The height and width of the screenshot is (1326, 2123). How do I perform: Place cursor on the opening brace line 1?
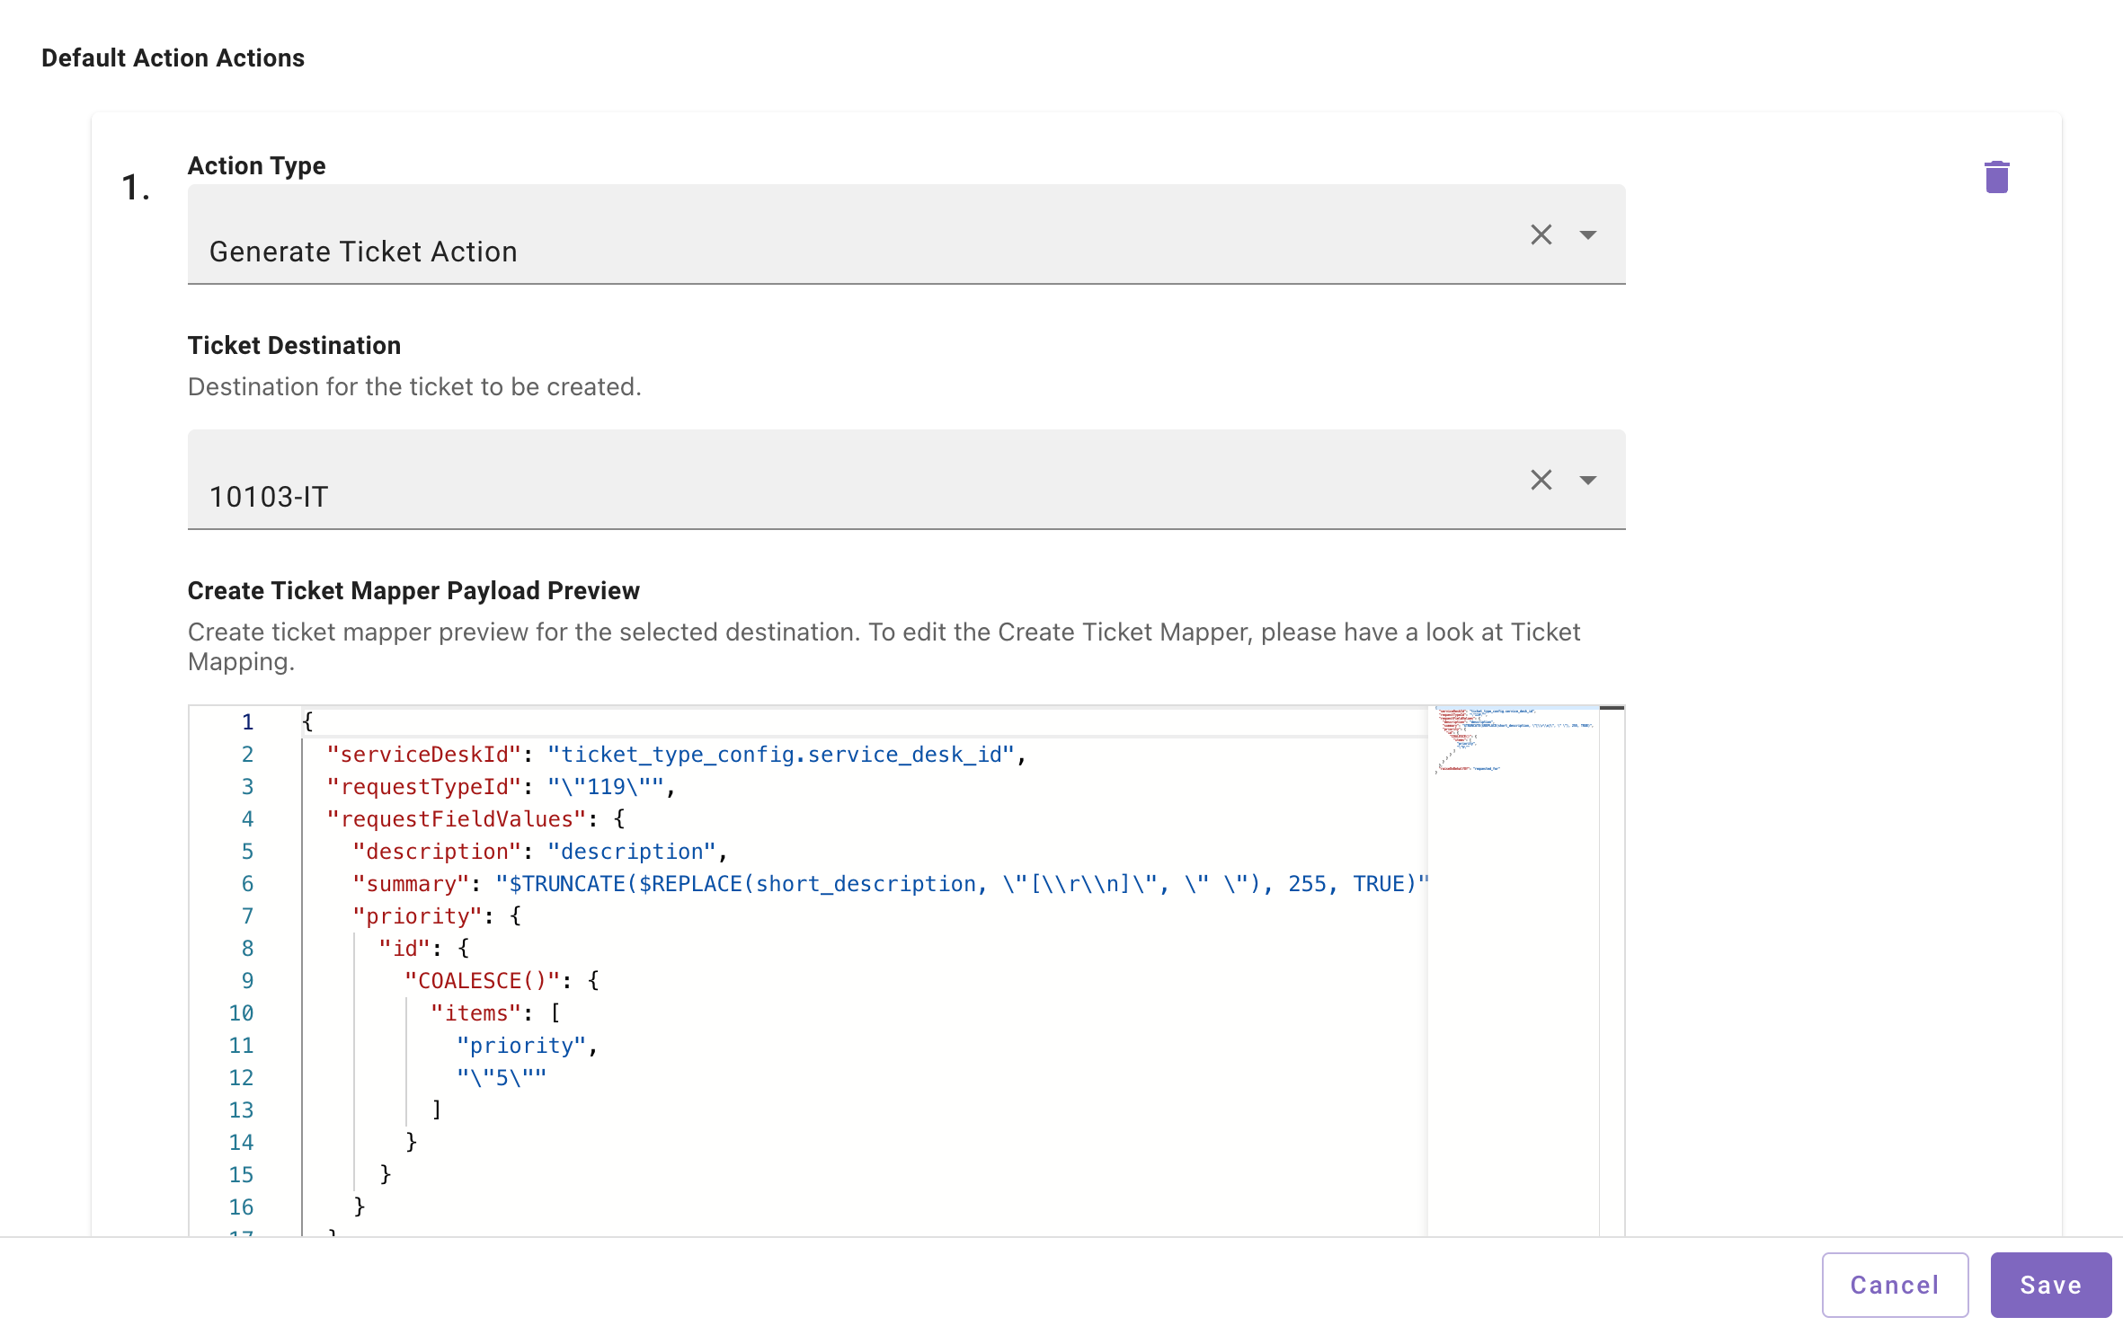307,722
